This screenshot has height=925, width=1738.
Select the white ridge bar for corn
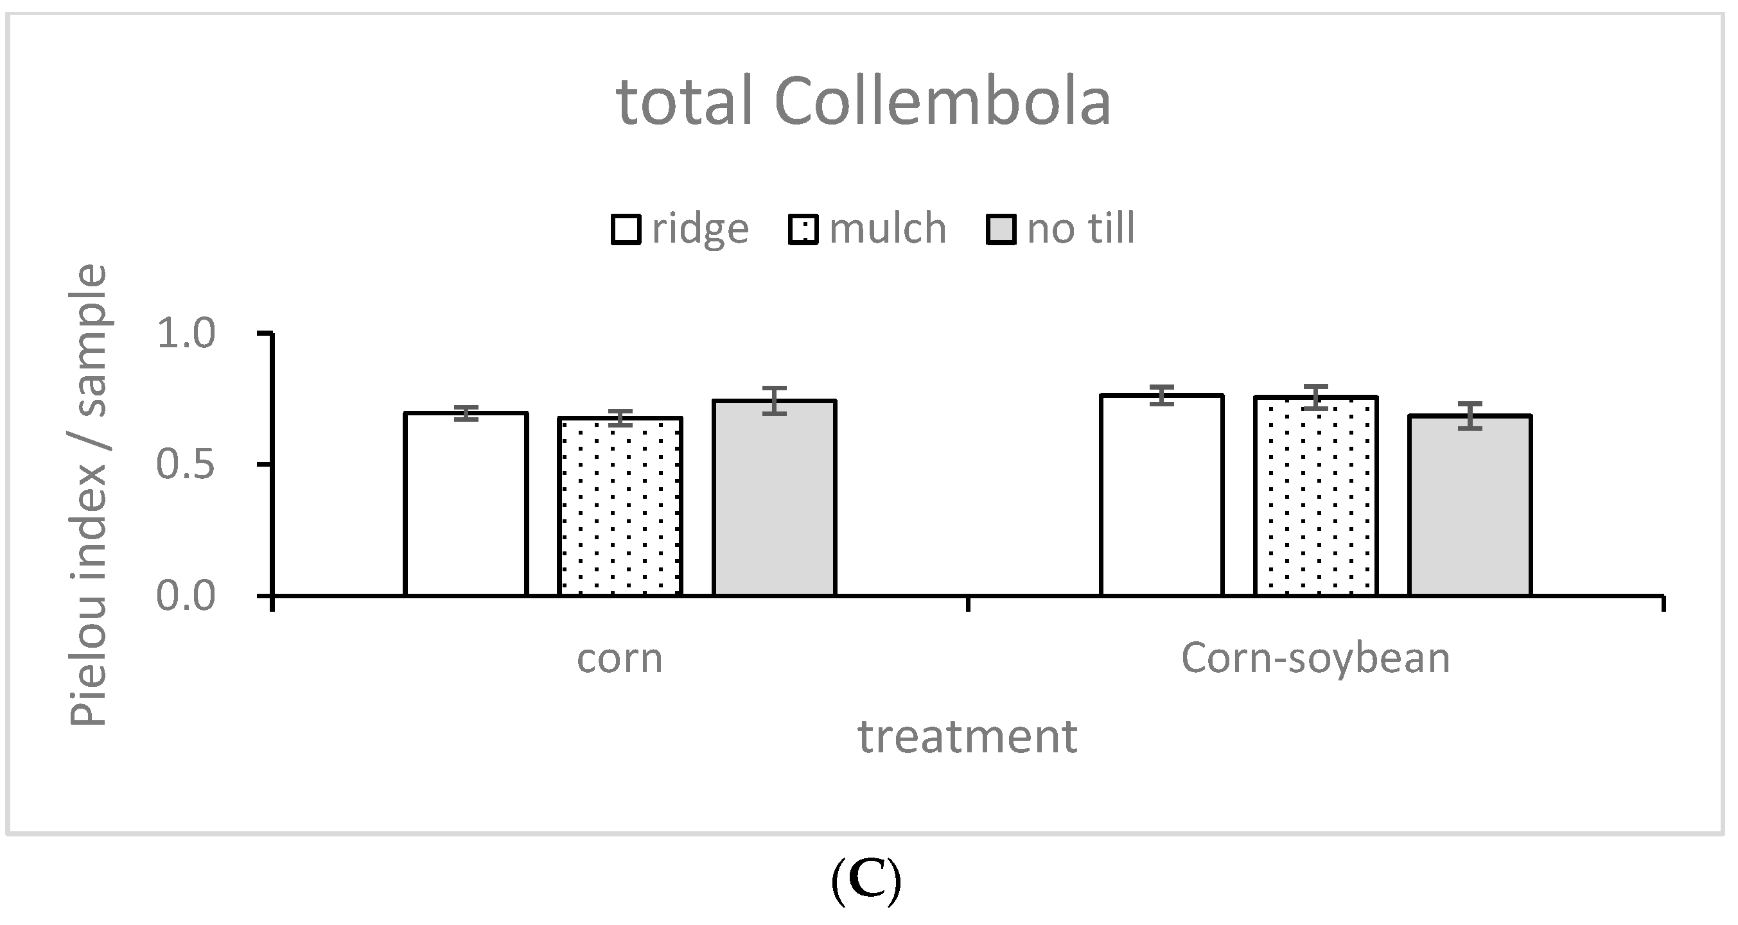click(466, 505)
